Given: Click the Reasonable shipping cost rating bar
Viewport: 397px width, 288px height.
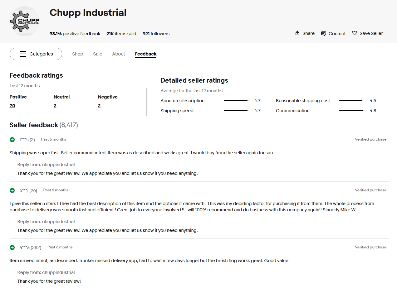Looking at the screenshot, I should (x=351, y=101).
